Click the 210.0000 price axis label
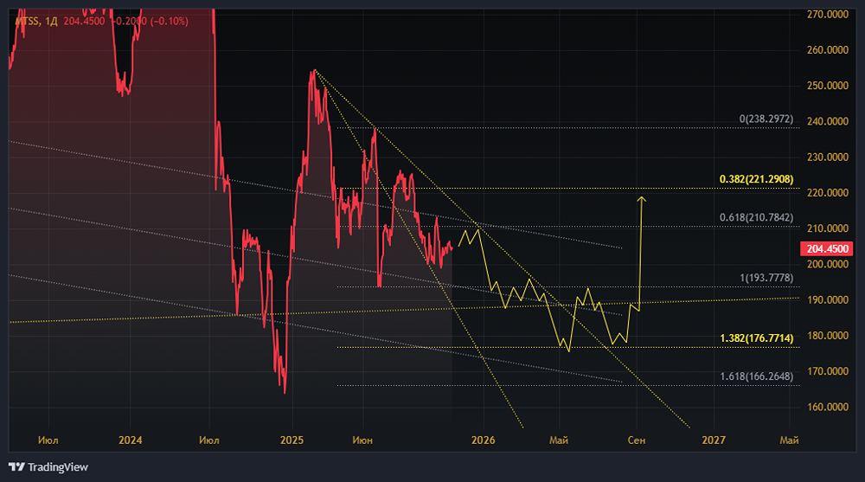Screen dimensions: 865x482 coord(828,228)
